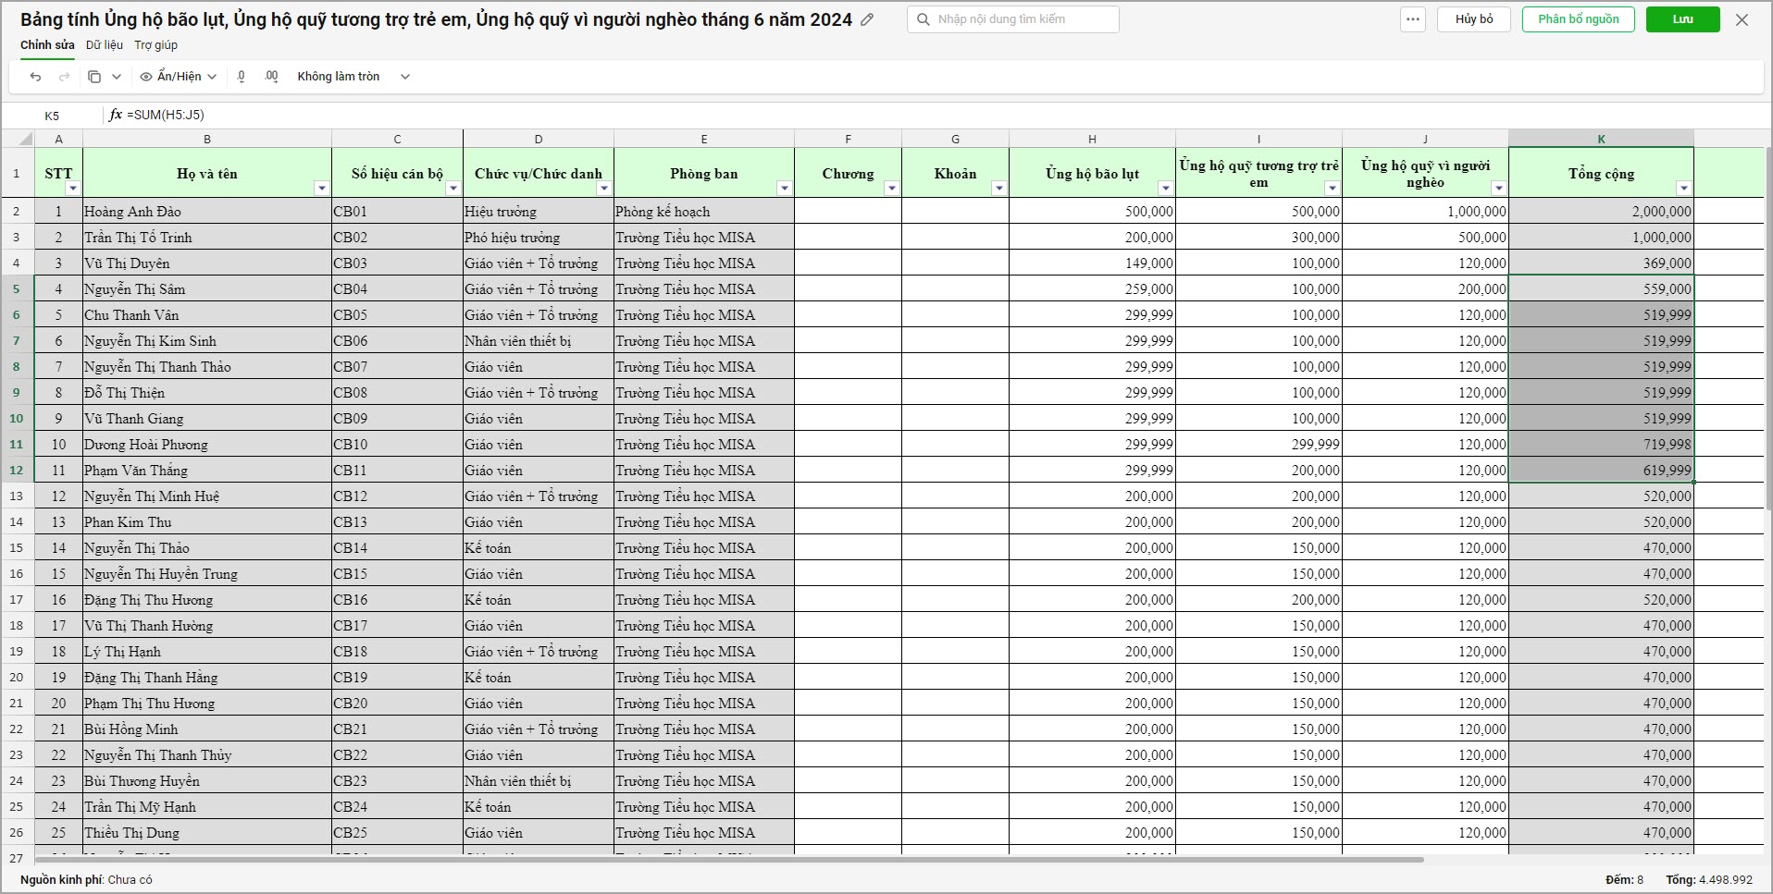This screenshot has height=894, width=1773.
Task: Click the Lưu save button
Action: 1683,19
